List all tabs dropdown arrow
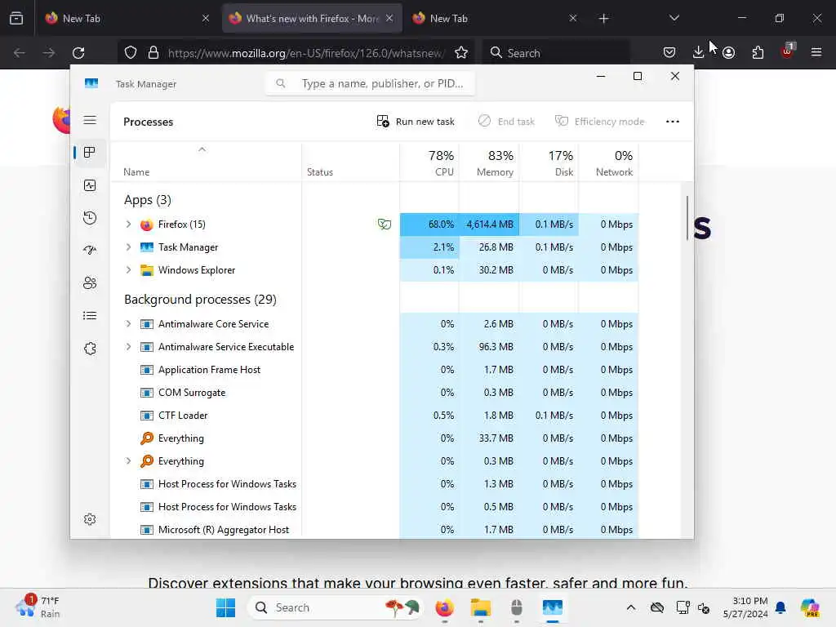836x627 pixels. 674,18
